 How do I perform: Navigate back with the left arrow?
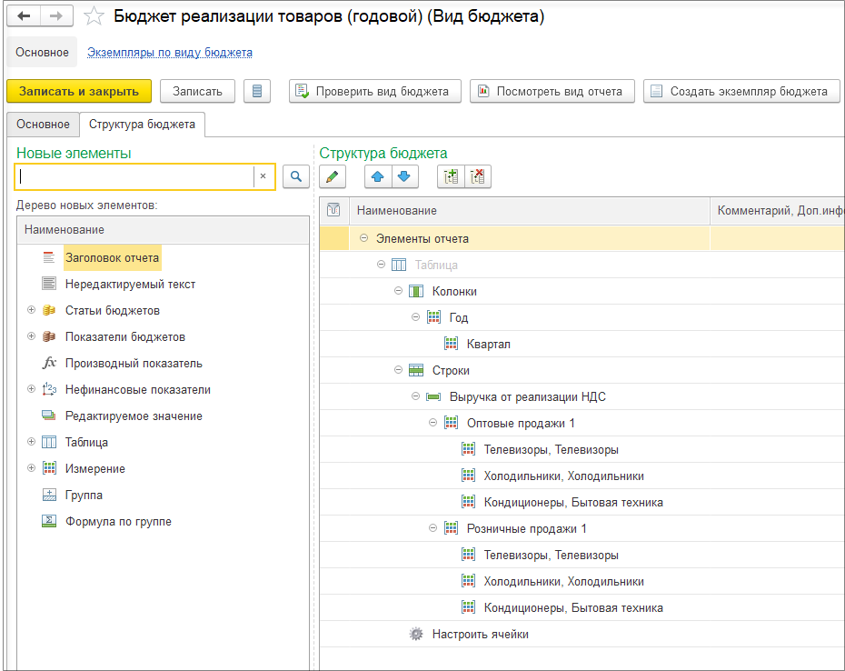pos(25,16)
